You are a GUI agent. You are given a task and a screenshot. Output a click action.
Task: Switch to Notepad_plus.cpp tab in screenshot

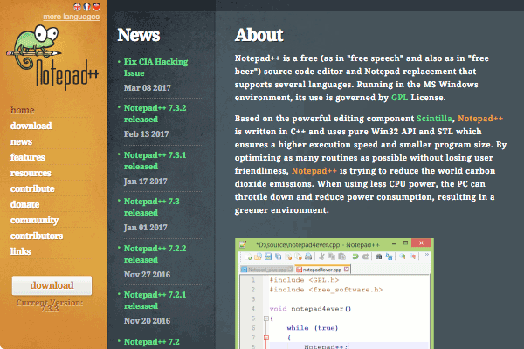click(266, 270)
